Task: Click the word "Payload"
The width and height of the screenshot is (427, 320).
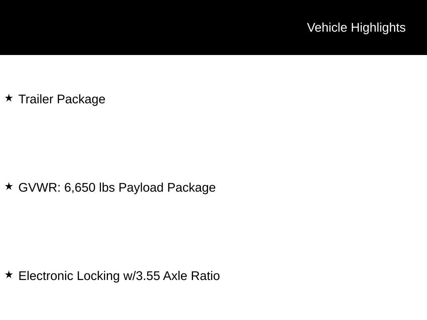Action: 141,187
